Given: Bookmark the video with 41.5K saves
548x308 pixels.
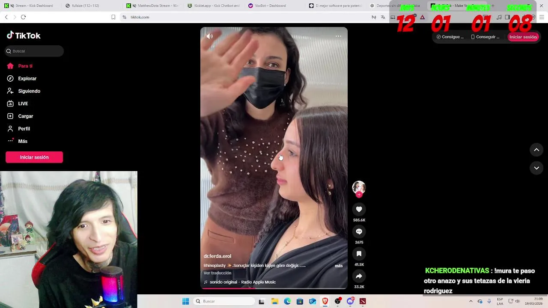Looking at the screenshot, I should [359, 254].
